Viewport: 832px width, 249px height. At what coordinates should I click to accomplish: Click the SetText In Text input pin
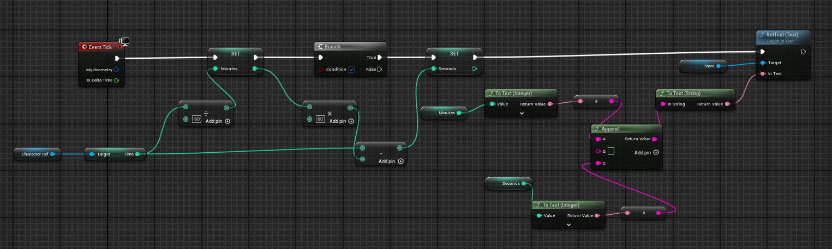(x=763, y=73)
